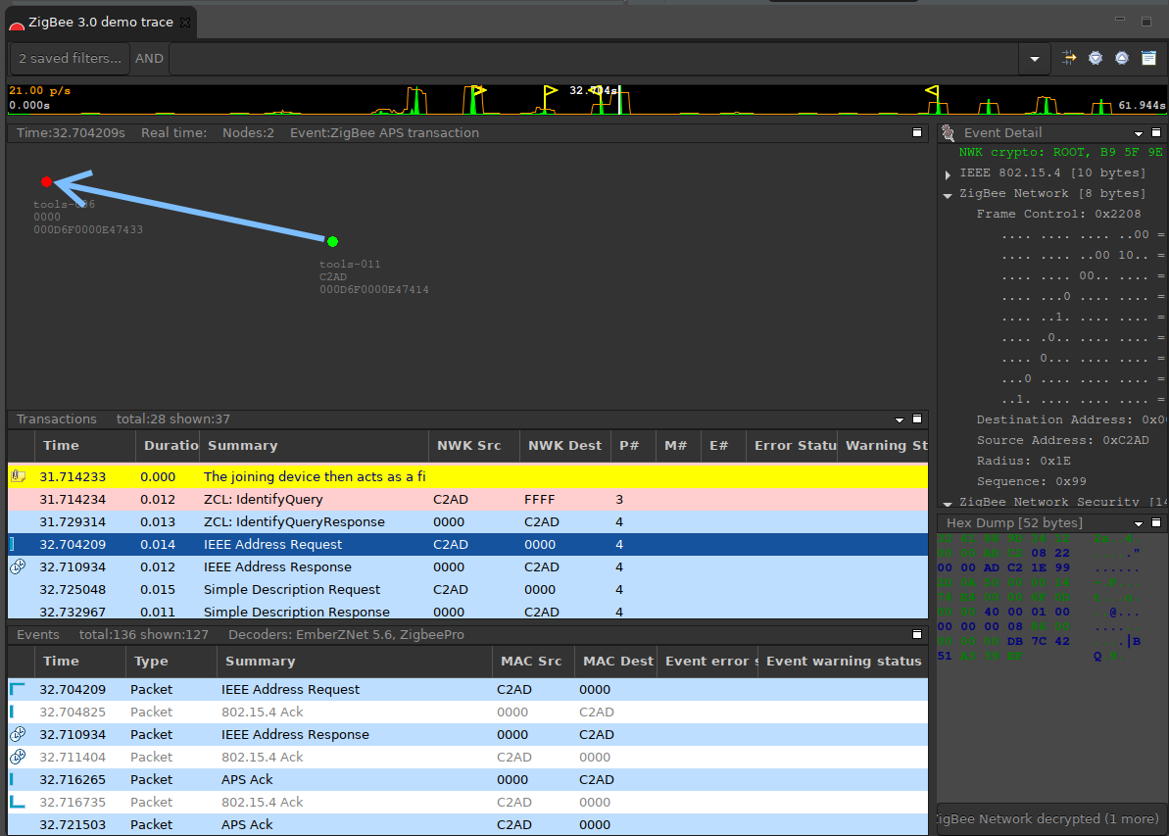Open the filter presets dropdown arrow
This screenshot has height=836, width=1169.
[x=1034, y=59]
